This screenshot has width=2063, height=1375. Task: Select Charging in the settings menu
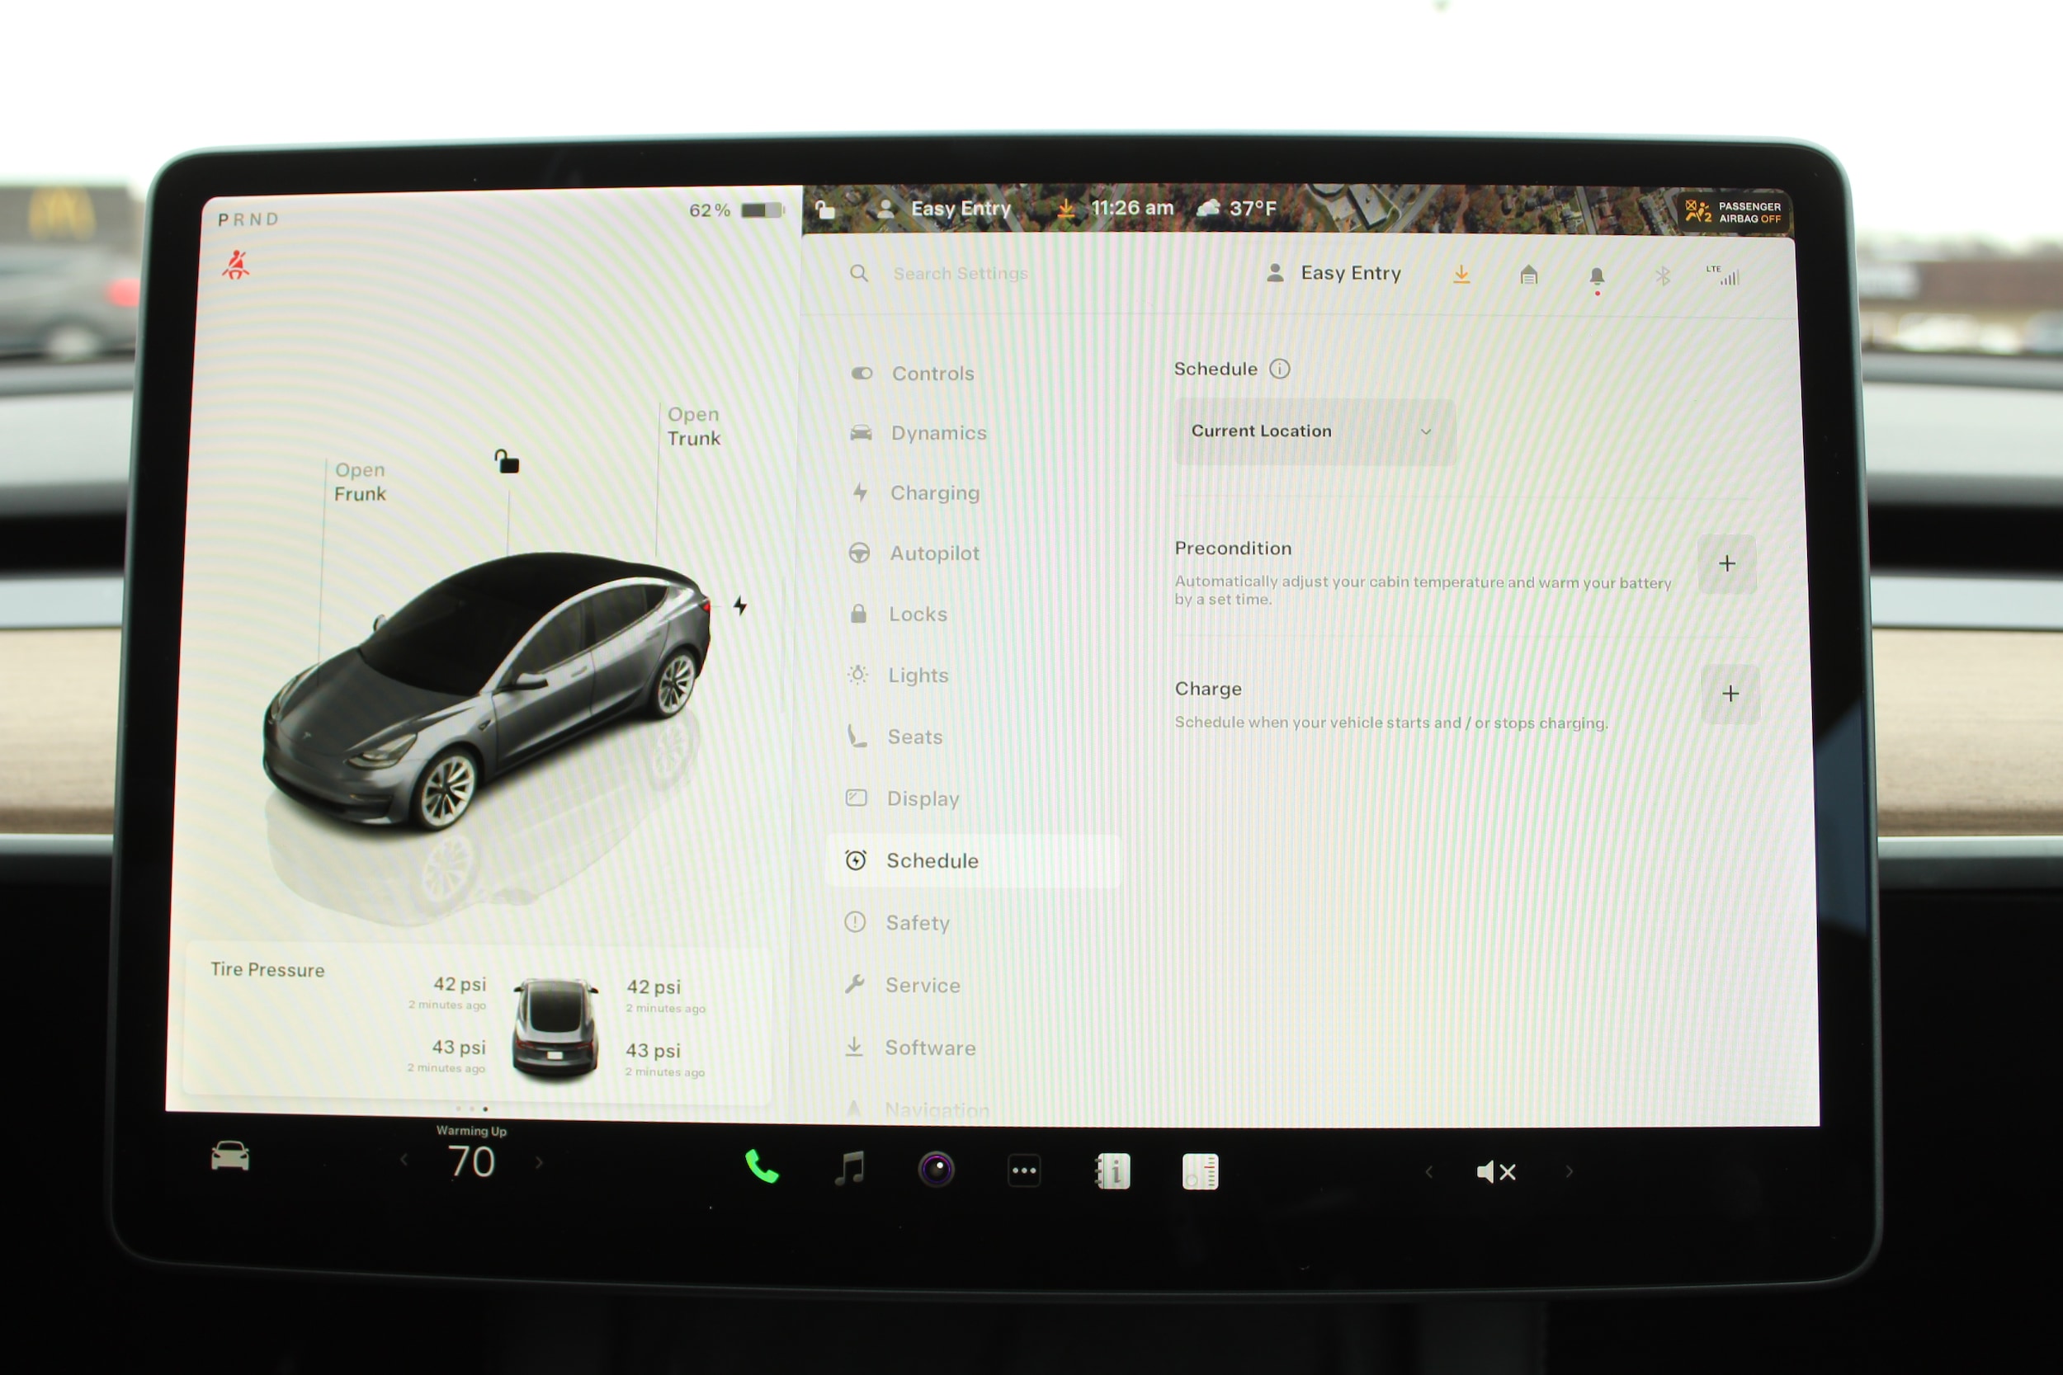[934, 492]
